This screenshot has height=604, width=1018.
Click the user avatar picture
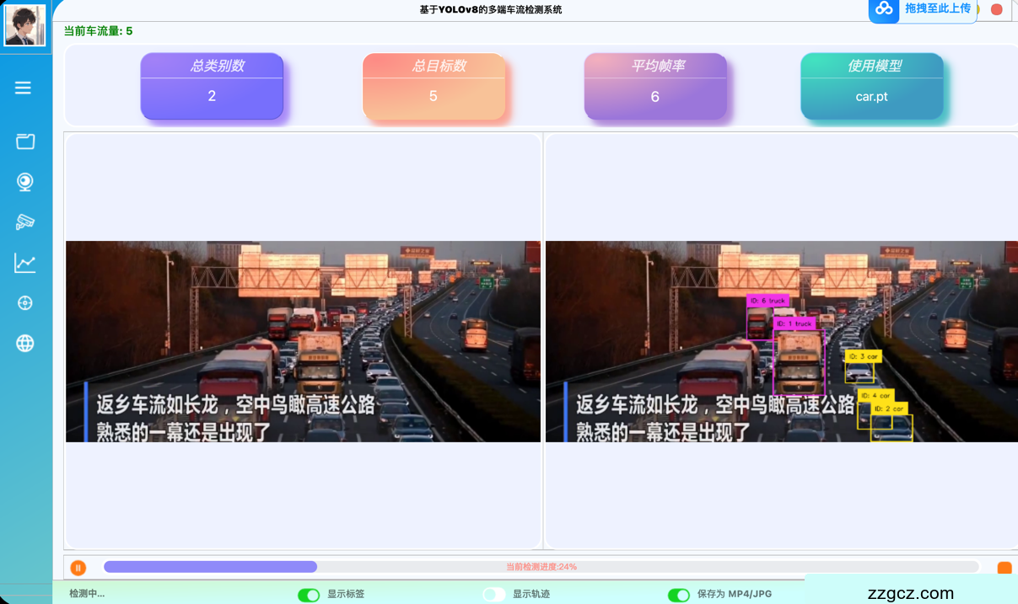click(25, 25)
